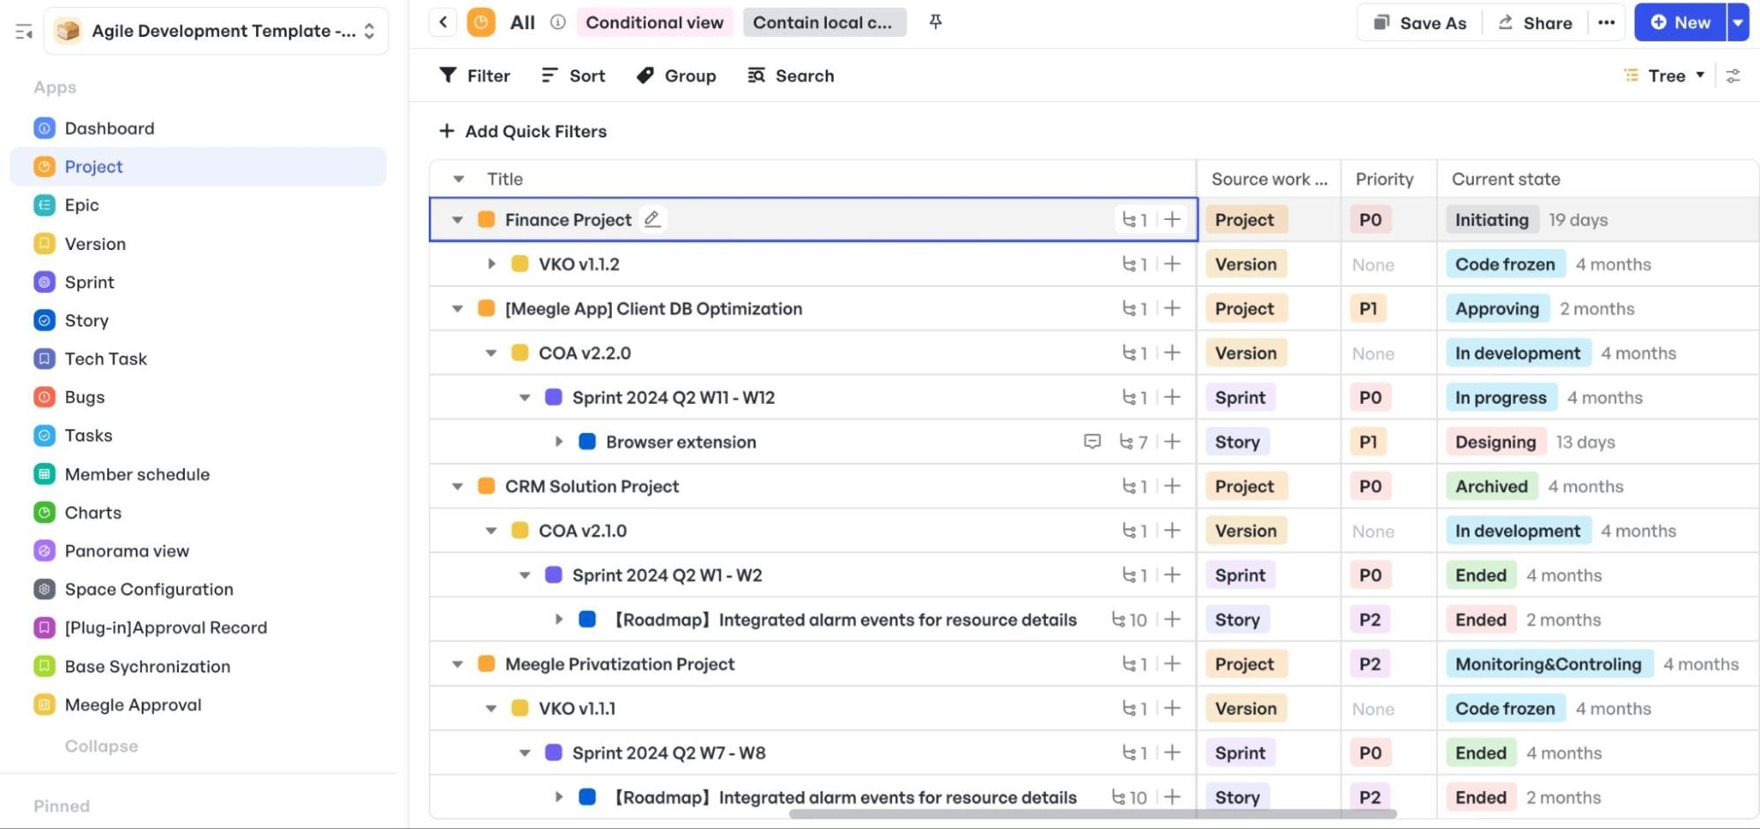Expand the VKO v1.1.2 row
This screenshot has height=829, width=1760.
tap(491, 264)
